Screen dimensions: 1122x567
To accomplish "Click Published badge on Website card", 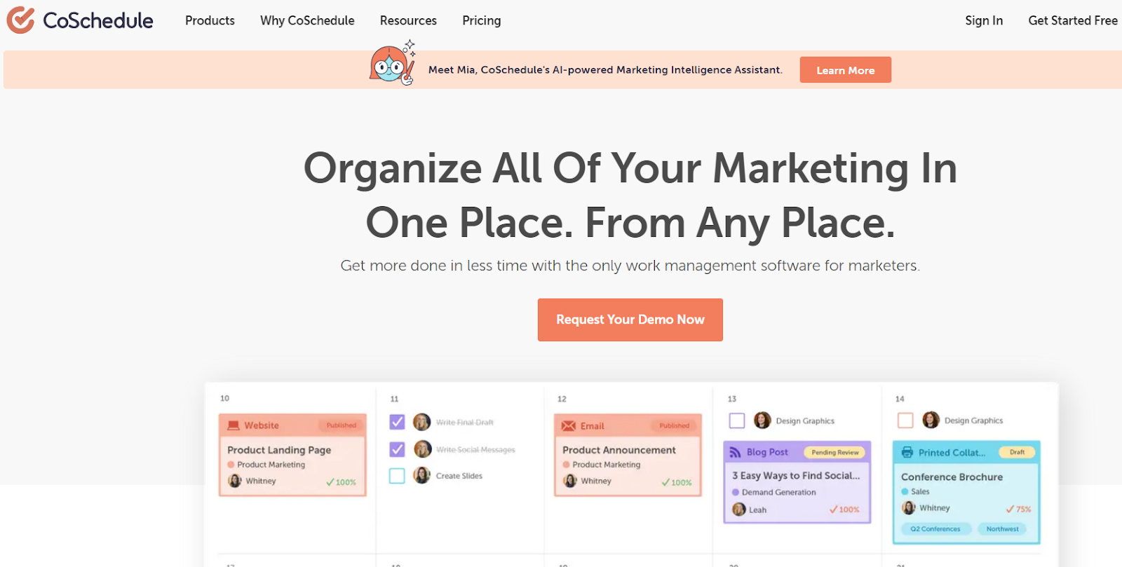I will (x=341, y=425).
